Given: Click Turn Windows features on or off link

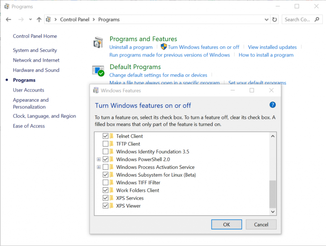Looking at the screenshot, I should (203, 47).
